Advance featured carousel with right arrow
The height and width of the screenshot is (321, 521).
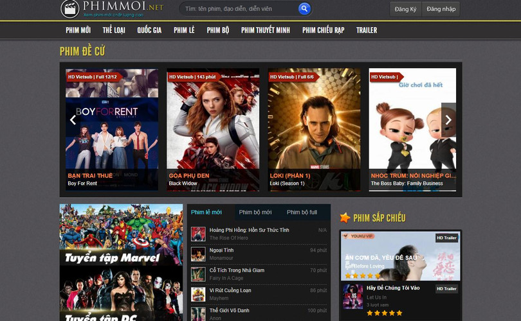(448, 119)
